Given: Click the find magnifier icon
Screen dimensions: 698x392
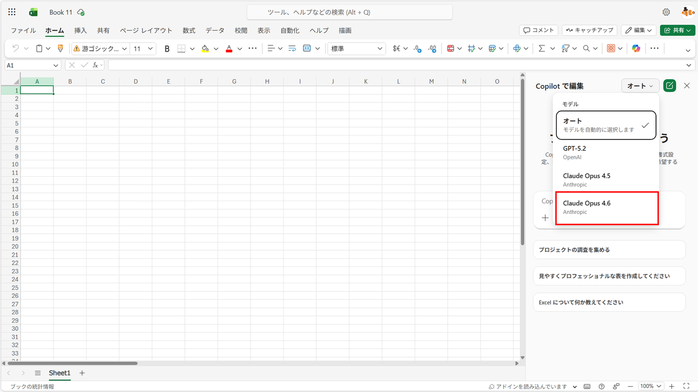Looking at the screenshot, I should tap(586, 49).
